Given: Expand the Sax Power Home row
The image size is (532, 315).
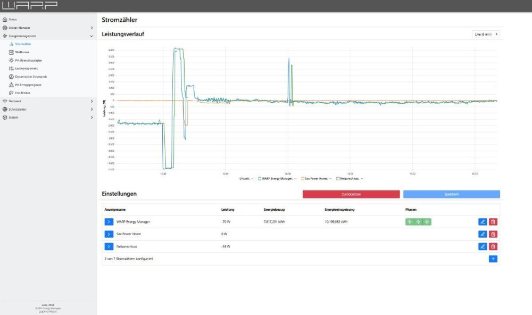Looking at the screenshot, I should (109, 234).
